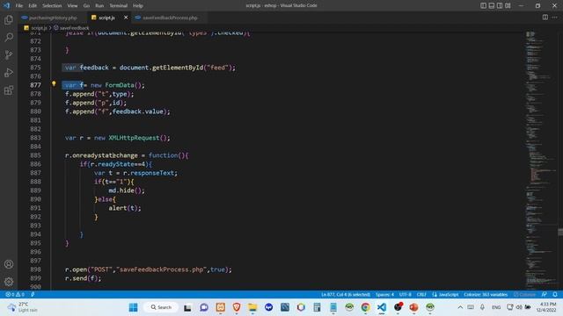
Task: Open the weather widget showing Light rain
Action: 22,307
